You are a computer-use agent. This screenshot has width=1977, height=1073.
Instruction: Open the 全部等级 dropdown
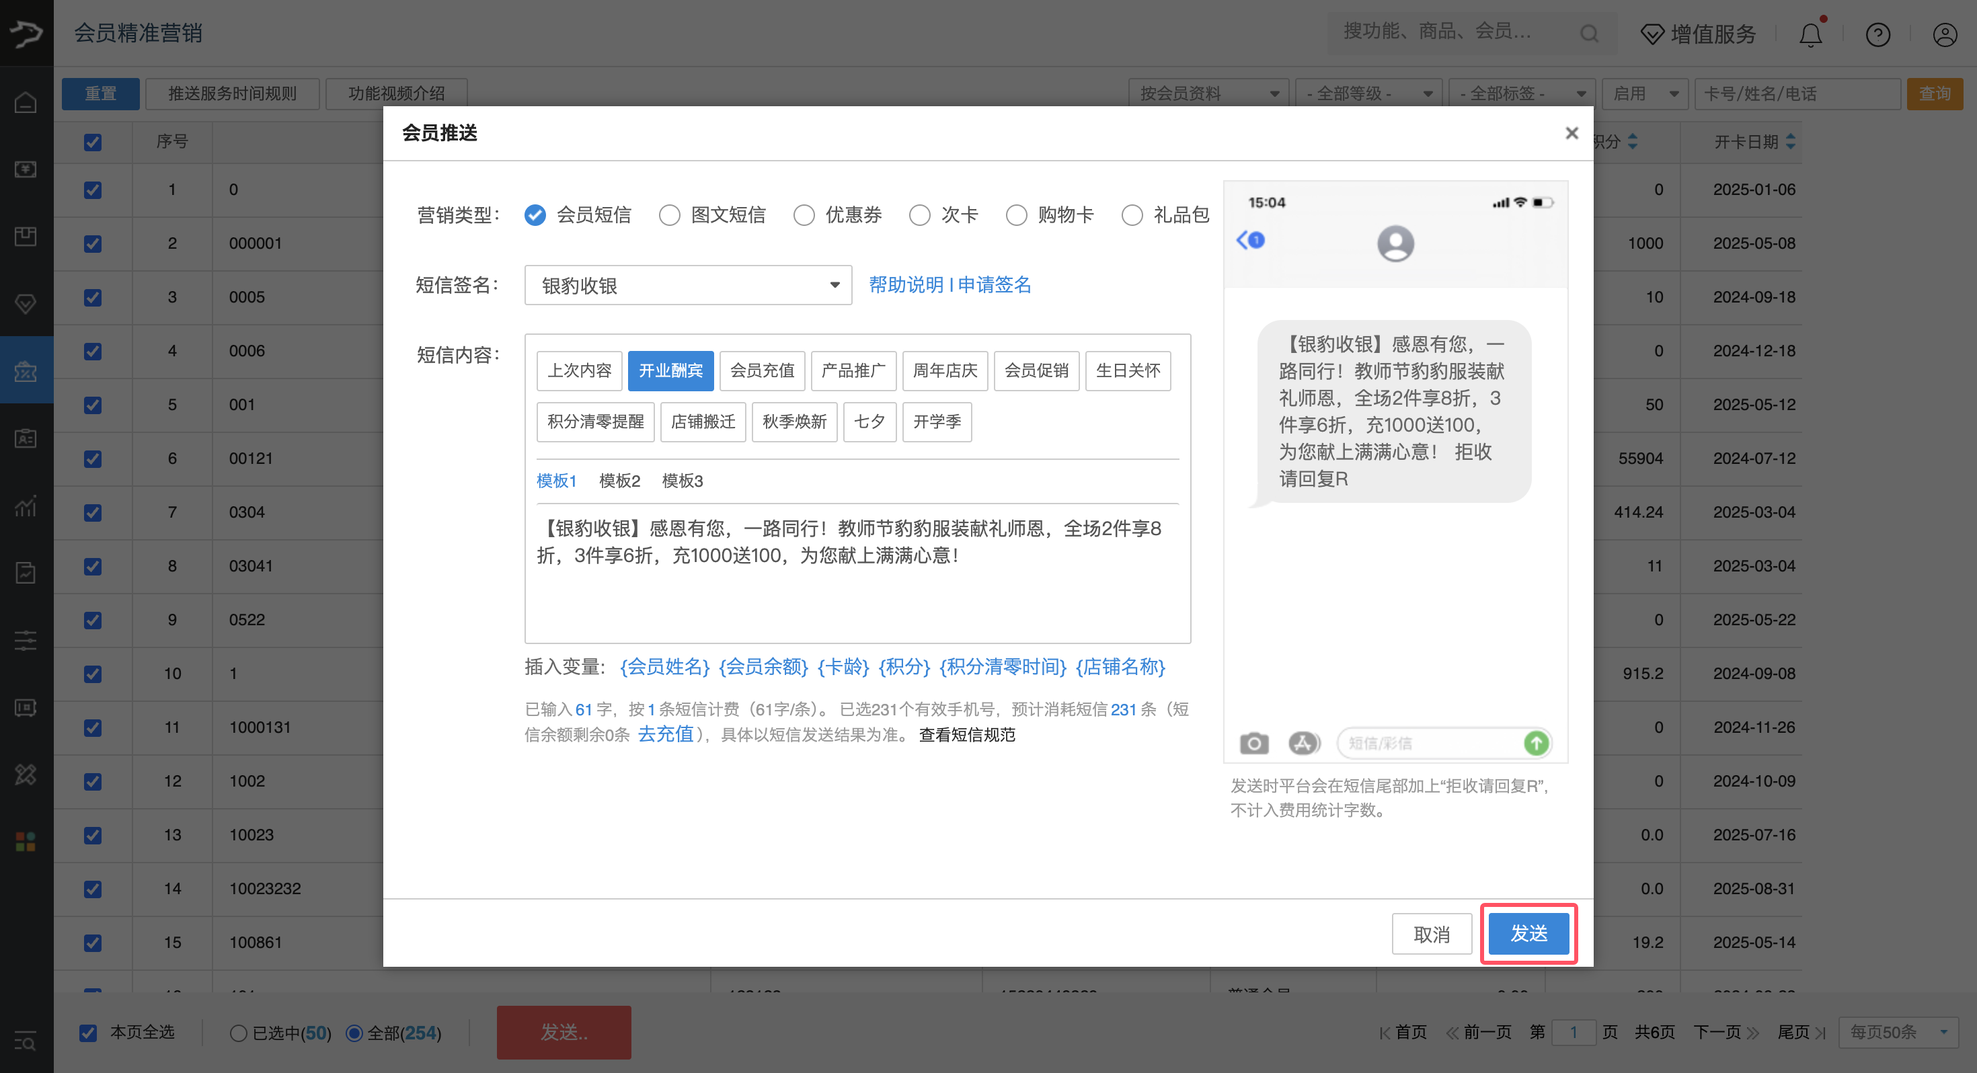[1369, 93]
